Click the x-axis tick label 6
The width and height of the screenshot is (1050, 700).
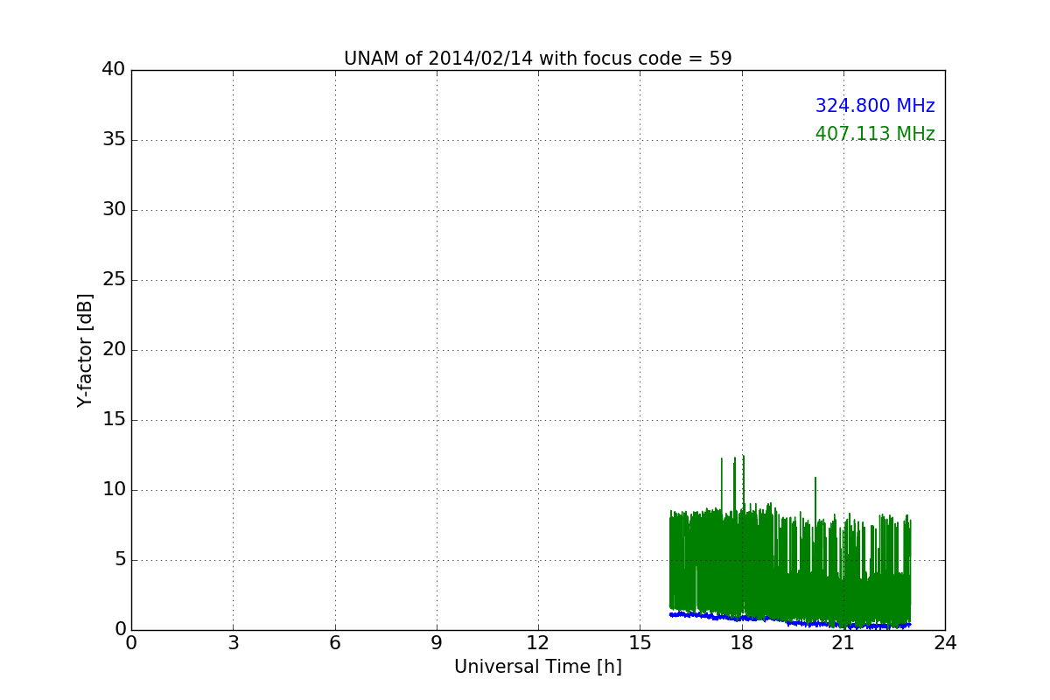[x=334, y=643]
